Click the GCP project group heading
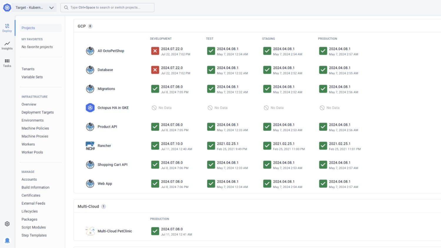 point(82,26)
